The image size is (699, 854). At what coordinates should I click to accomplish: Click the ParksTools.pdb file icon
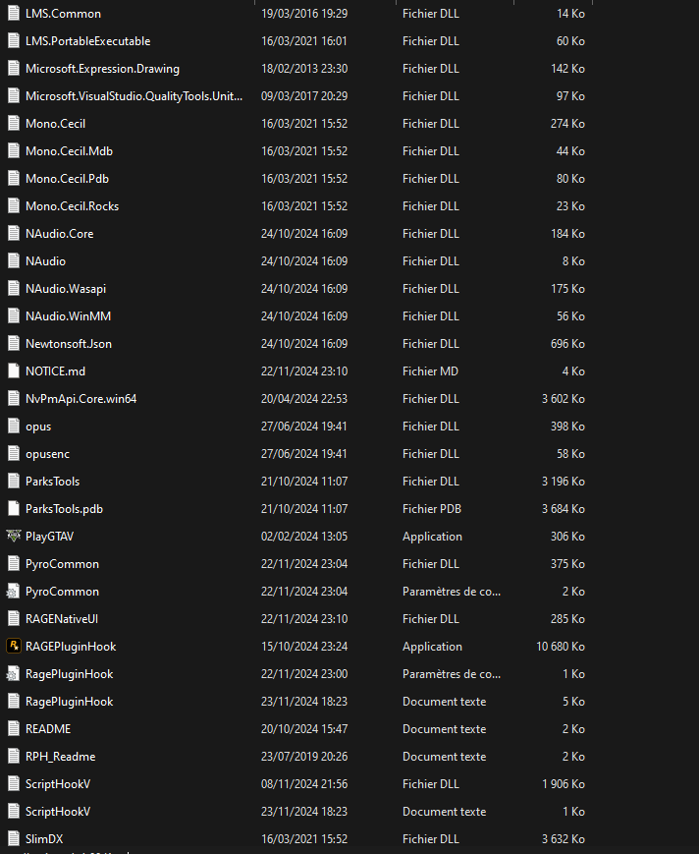pos(13,509)
